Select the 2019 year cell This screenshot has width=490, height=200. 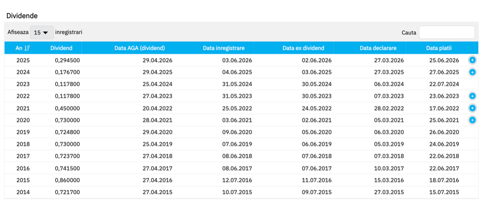pyautogui.click(x=23, y=132)
